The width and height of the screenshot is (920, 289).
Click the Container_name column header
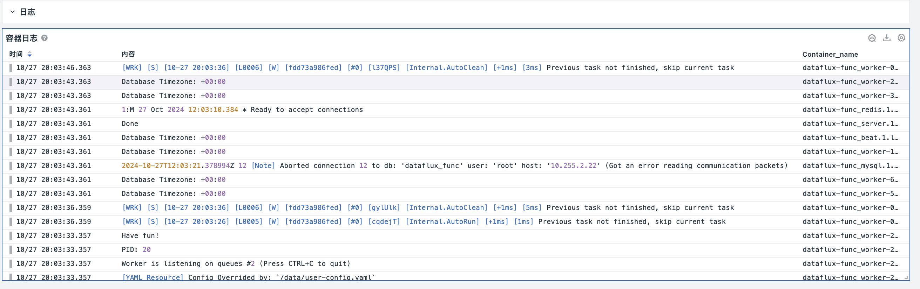tap(830, 54)
